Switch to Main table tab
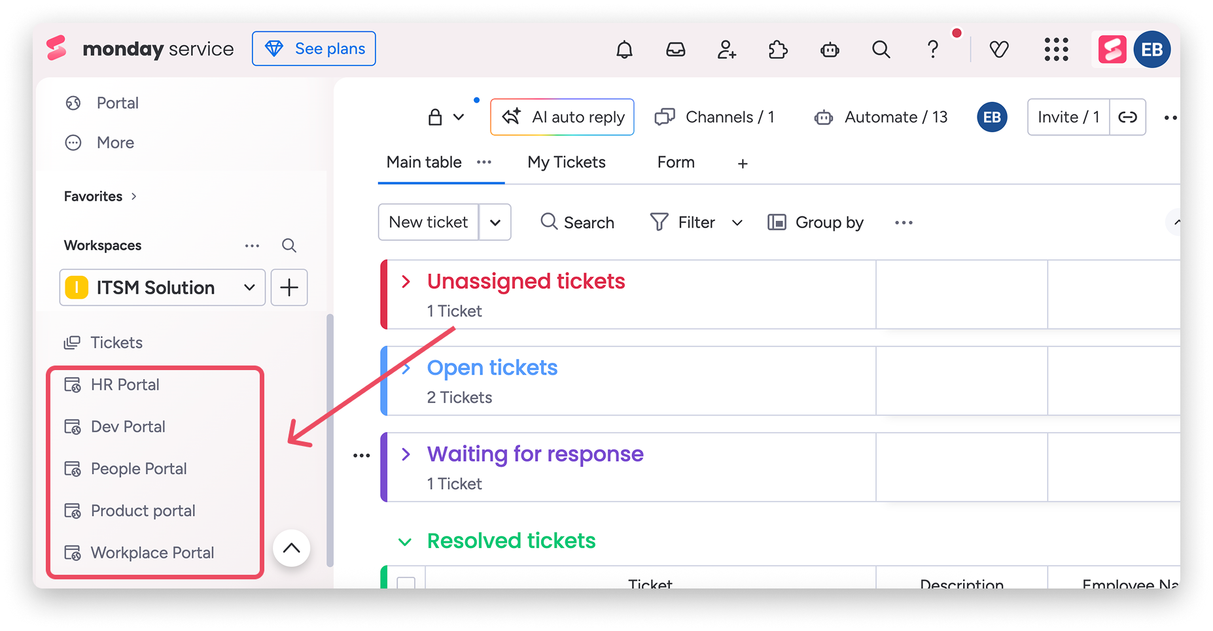The width and height of the screenshot is (1213, 631). click(424, 162)
